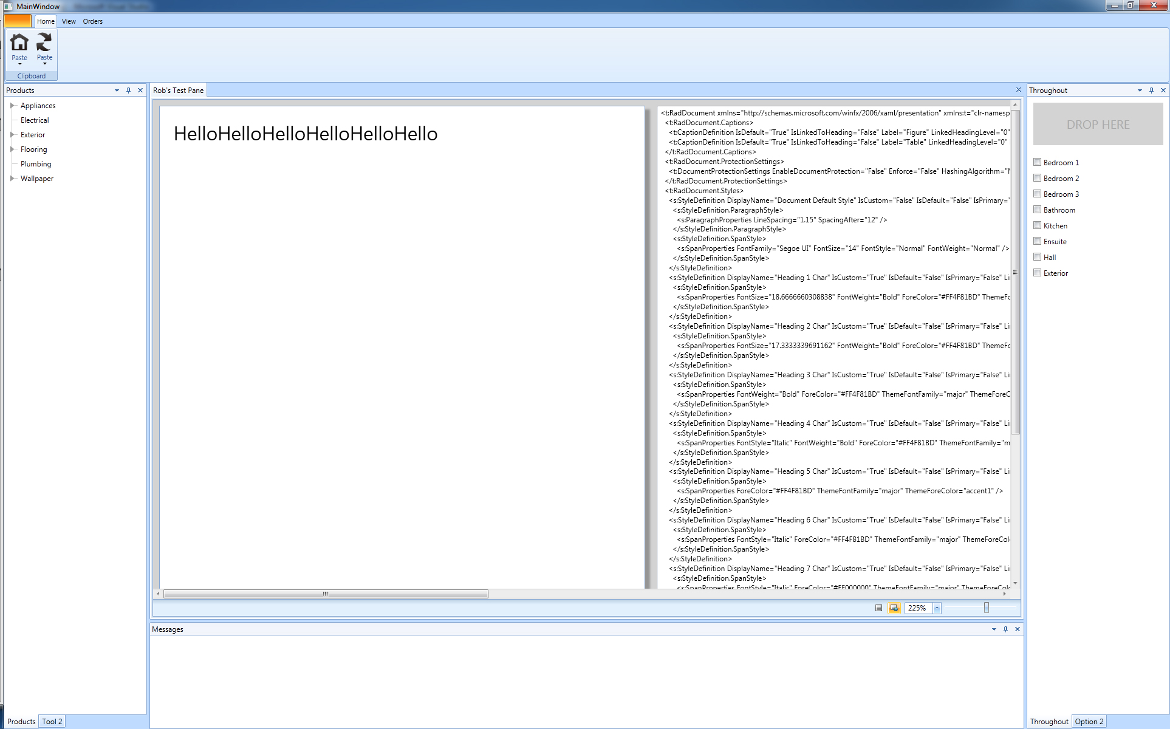Click the zoom slider handle
Image resolution: width=1170 pixels, height=729 pixels.
coord(987,607)
